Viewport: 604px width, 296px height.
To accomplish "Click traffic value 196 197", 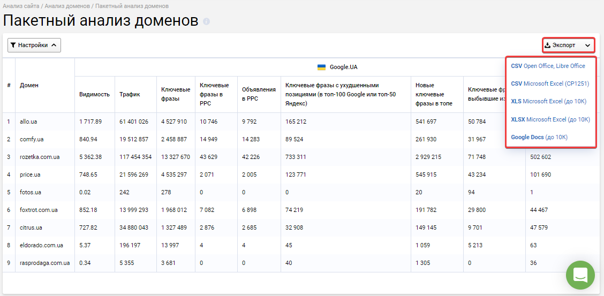I will point(130,246).
